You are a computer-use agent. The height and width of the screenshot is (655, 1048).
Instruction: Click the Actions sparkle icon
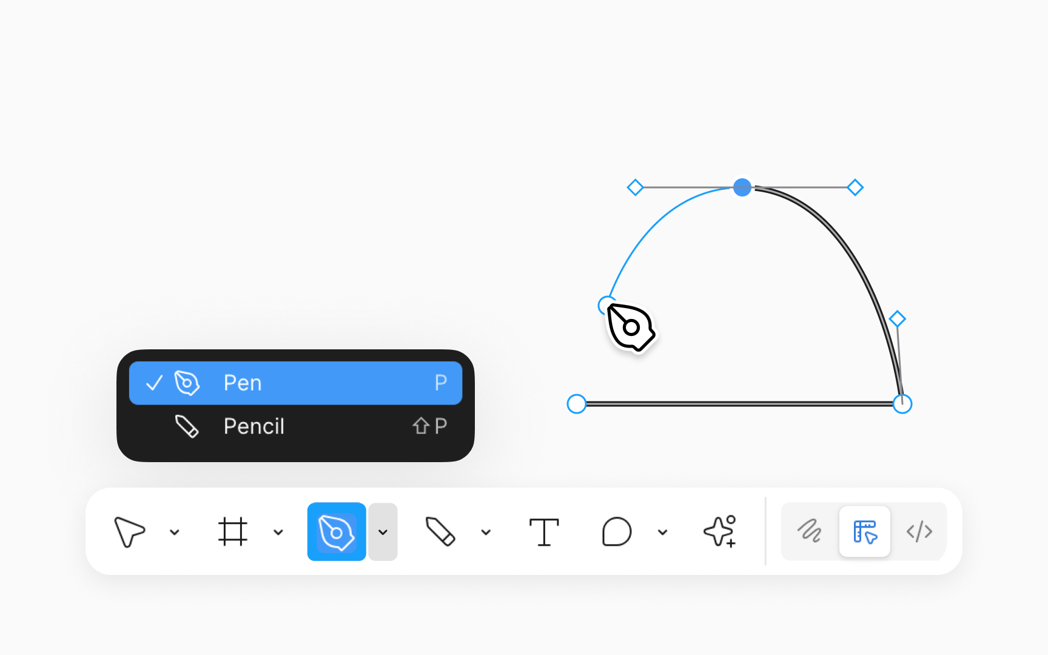720,532
